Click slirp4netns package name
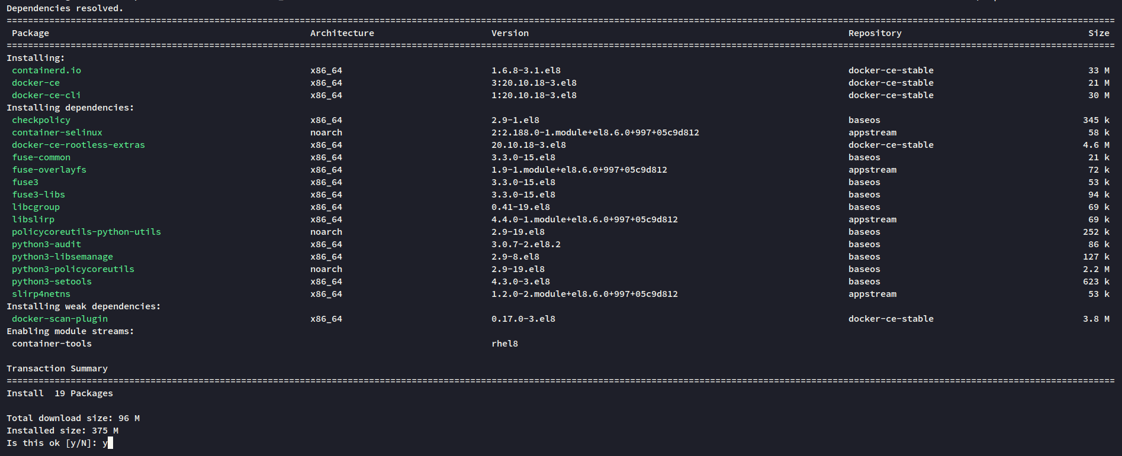The width and height of the screenshot is (1122, 456). point(41,294)
